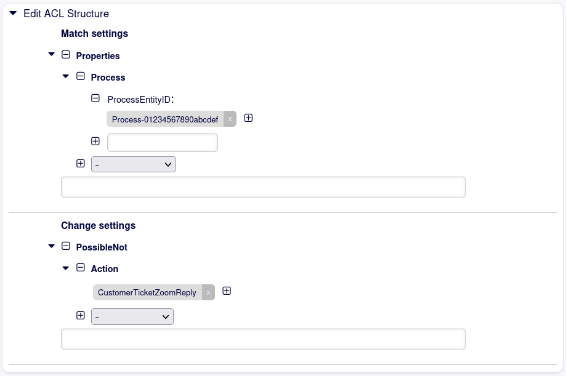Click the minus icon beside Action

[80, 268]
